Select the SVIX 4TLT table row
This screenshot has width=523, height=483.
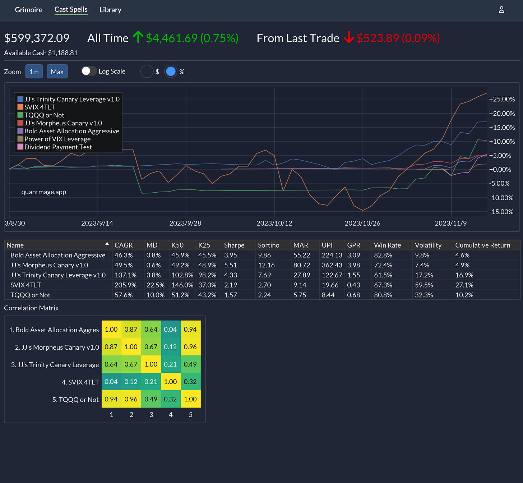262,285
